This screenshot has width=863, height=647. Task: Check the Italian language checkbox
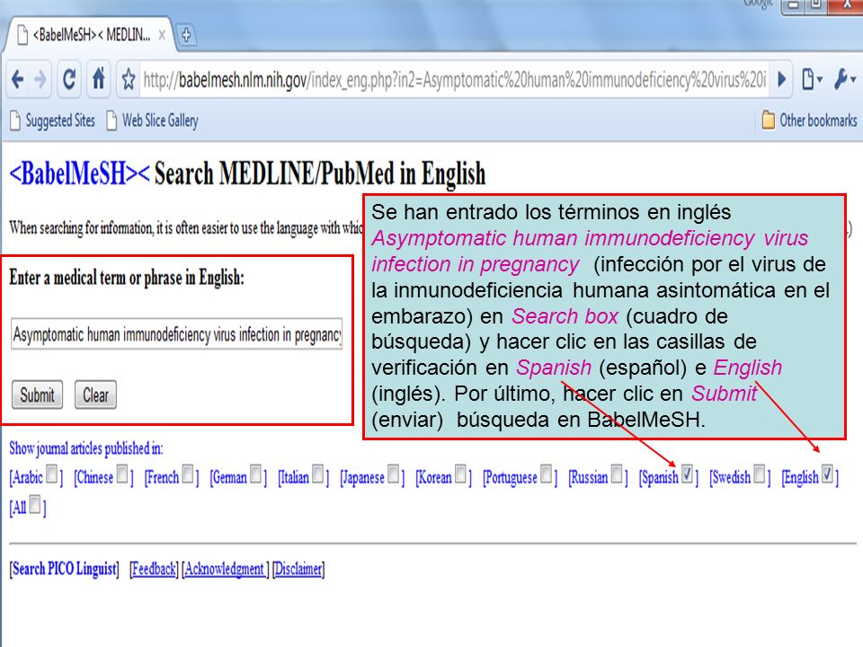coord(317,474)
